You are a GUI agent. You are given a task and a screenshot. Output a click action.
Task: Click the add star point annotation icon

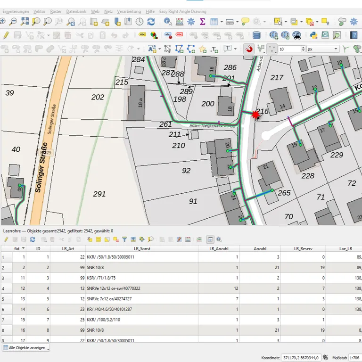pyautogui.click(x=203, y=49)
